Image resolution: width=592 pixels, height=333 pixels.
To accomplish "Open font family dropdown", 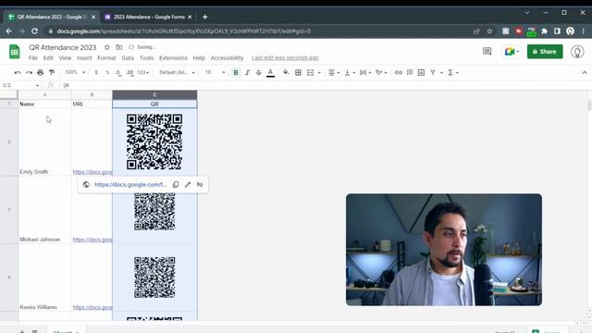I will (177, 72).
